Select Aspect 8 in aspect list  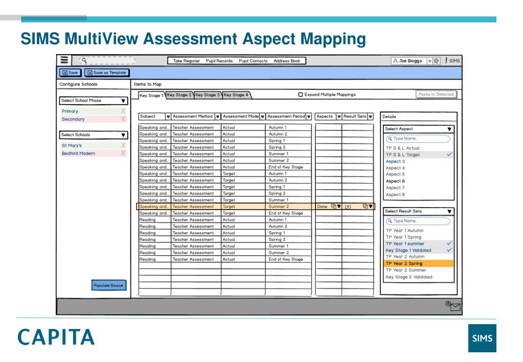point(395,194)
